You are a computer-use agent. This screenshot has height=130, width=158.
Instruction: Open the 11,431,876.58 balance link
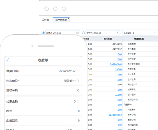(x=115, y=115)
